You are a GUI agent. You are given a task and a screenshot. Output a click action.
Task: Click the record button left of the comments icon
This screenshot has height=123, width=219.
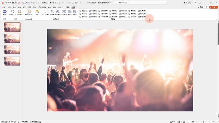201,7
